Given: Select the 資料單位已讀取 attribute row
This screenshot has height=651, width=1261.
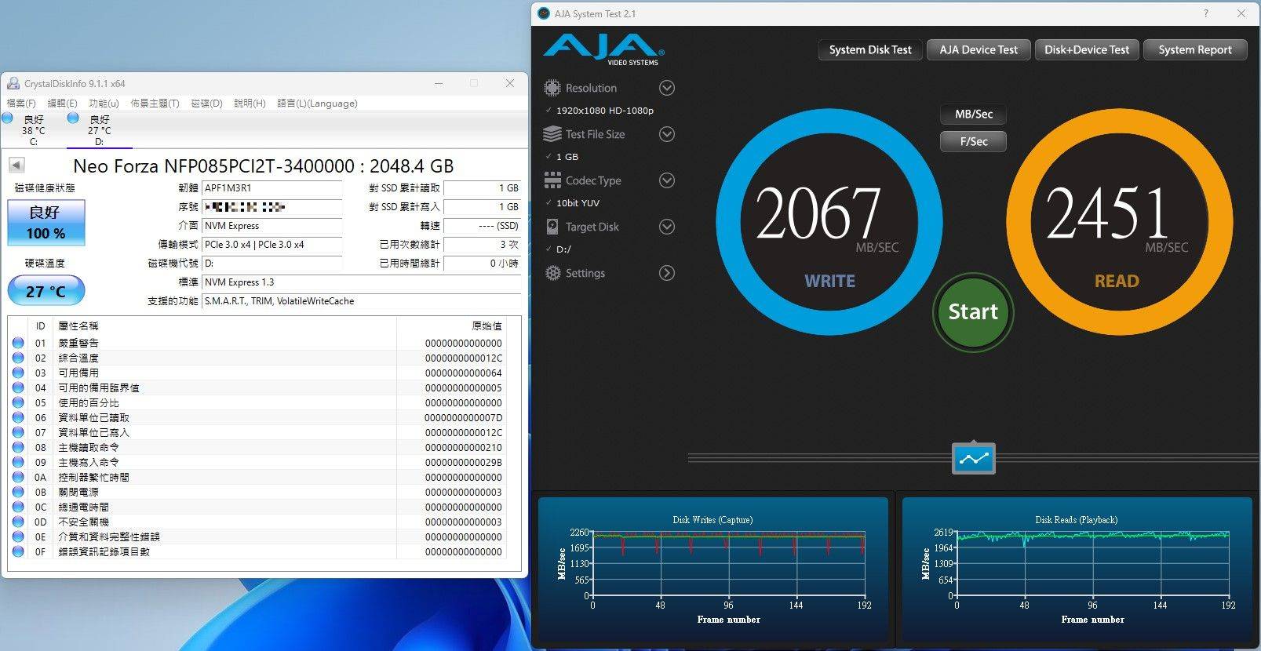Looking at the screenshot, I should click(x=257, y=417).
